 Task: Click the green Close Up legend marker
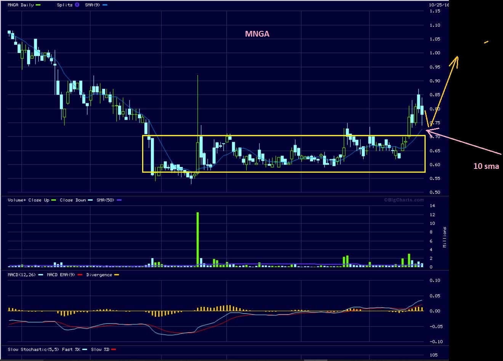click(x=54, y=200)
